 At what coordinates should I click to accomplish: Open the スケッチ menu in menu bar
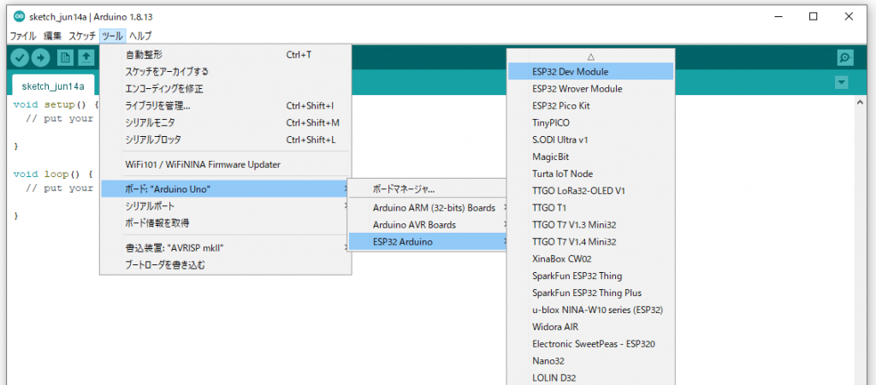(82, 36)
